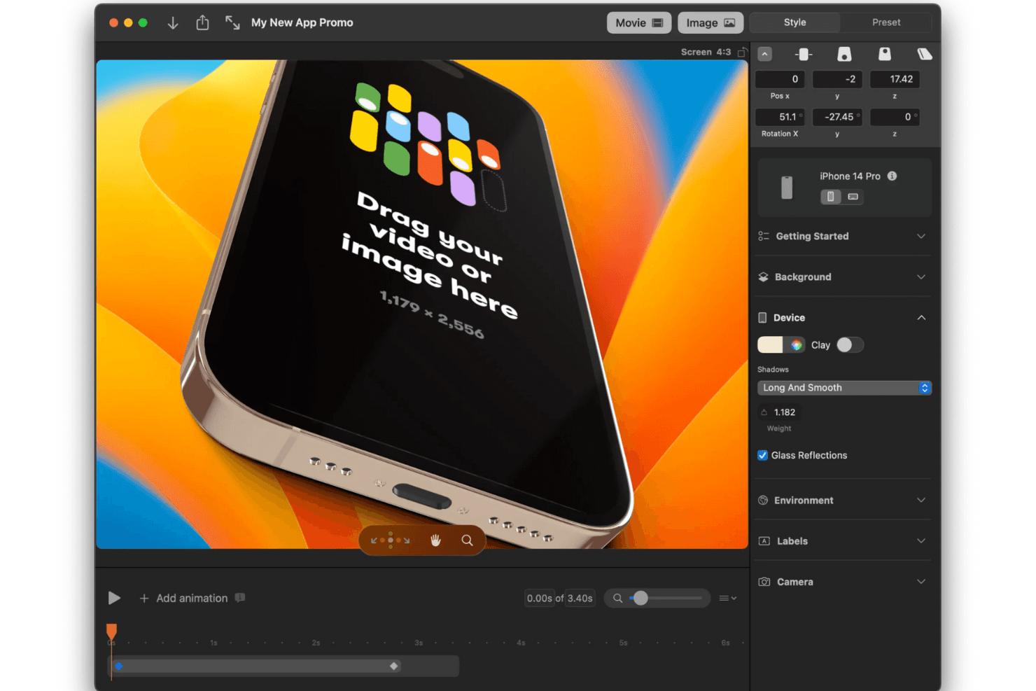This screenshot has height=691, width=1036.
Task: Select the top-tilted device view preset icon
Action: coord(885,54)
